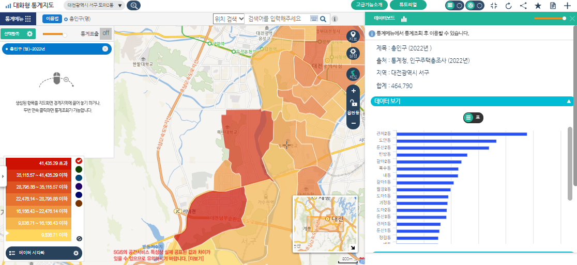This screenshot has width=577, height=265.
Task: Open the 위치 검색 dropdown
Action: [229, 19]
